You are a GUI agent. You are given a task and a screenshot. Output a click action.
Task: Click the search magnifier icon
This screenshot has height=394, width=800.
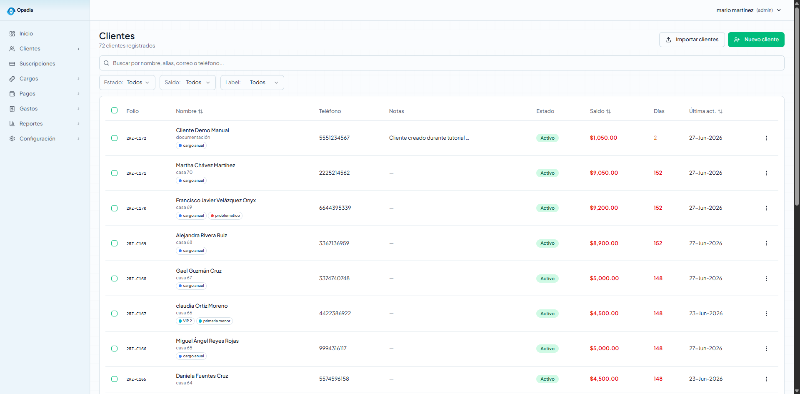106,63
